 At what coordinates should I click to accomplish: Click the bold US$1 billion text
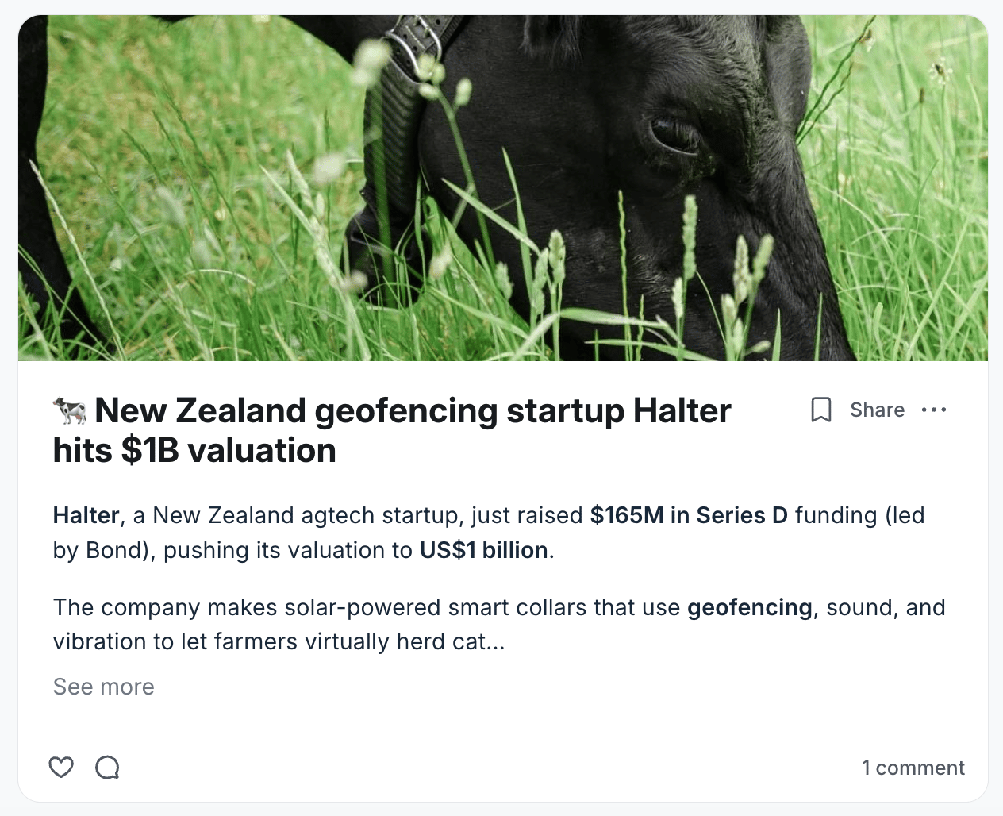484,550
